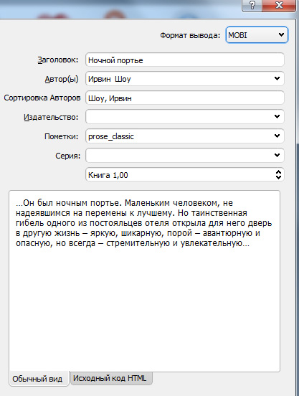Close the conversion dialog window
This screenshot has height=396, width=299.
pos(278,5)
